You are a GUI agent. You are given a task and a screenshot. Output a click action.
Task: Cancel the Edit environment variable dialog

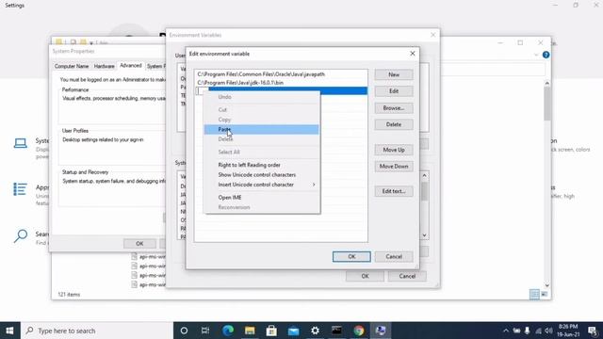(394, 257)
